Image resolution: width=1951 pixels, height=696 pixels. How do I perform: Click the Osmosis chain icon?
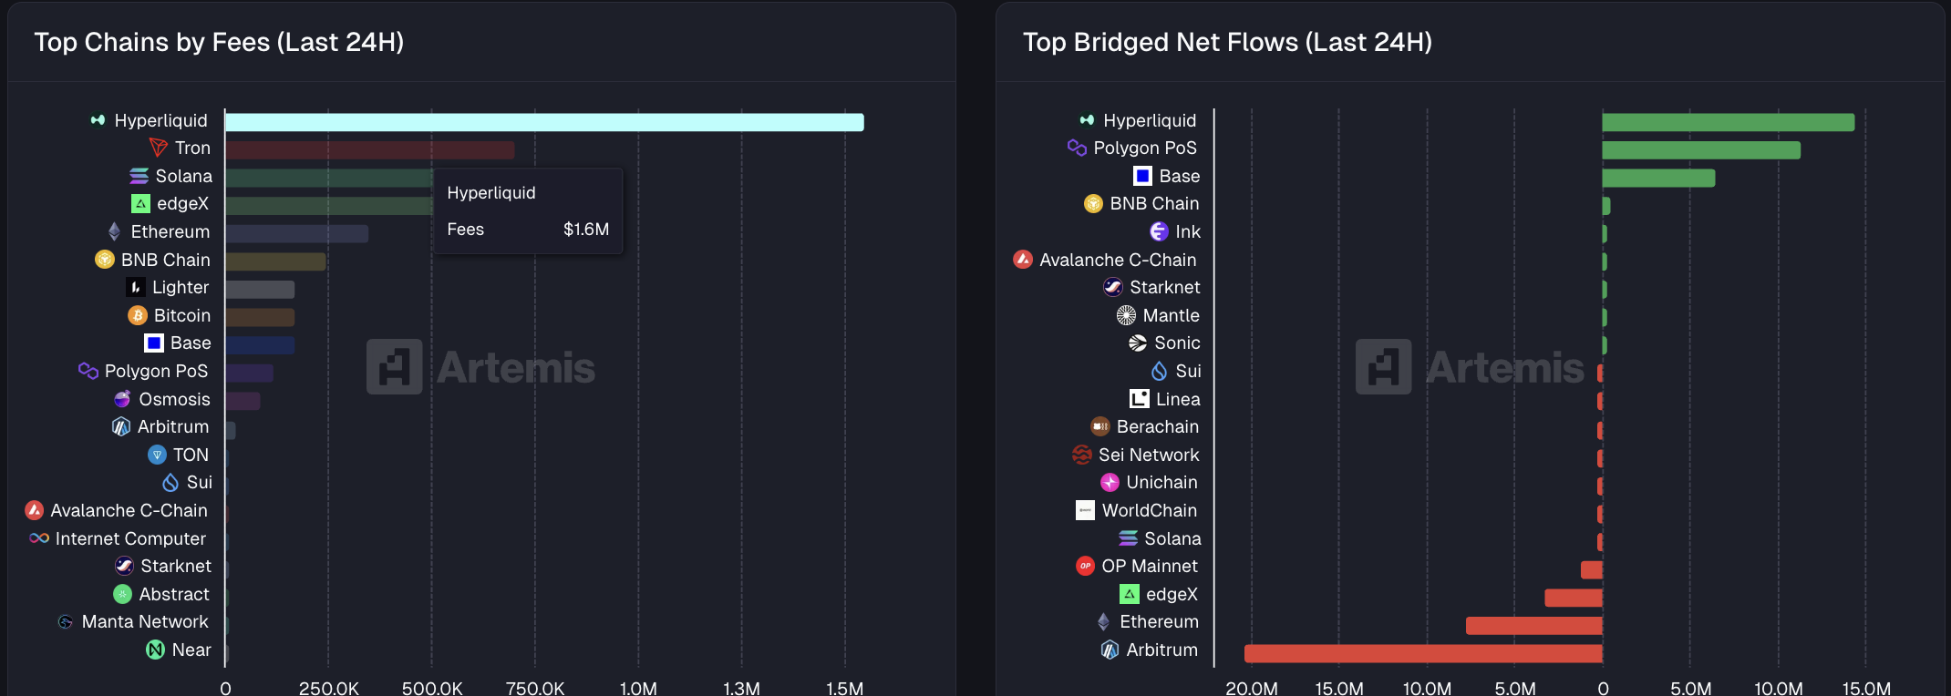click(122, 399)
